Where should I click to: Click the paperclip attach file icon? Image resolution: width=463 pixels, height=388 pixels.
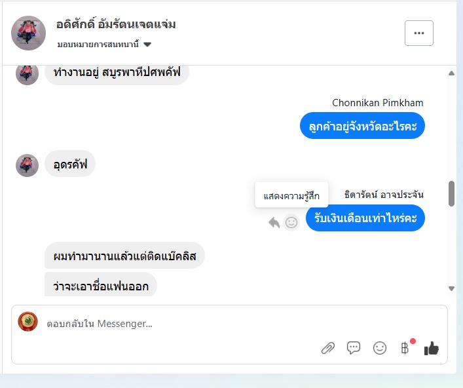[x=328, y=348]
